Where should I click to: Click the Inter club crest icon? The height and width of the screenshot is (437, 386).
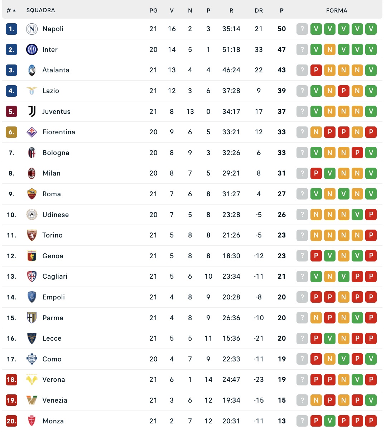pyautogui.click(x=32, y=49)
